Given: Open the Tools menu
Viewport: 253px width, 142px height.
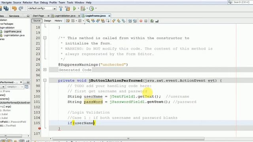Looking at the screenshot, I should 70,3.
